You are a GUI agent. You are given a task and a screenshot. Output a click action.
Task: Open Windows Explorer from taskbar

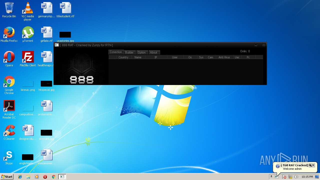coord(28,177)
